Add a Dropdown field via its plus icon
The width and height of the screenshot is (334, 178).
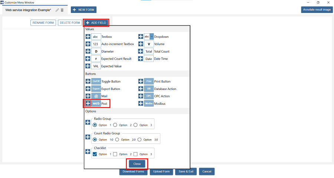click(x=141, y=37)
